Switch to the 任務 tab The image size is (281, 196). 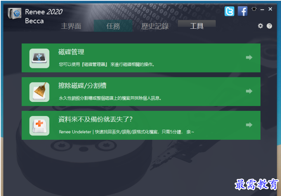tap(113, 26)
